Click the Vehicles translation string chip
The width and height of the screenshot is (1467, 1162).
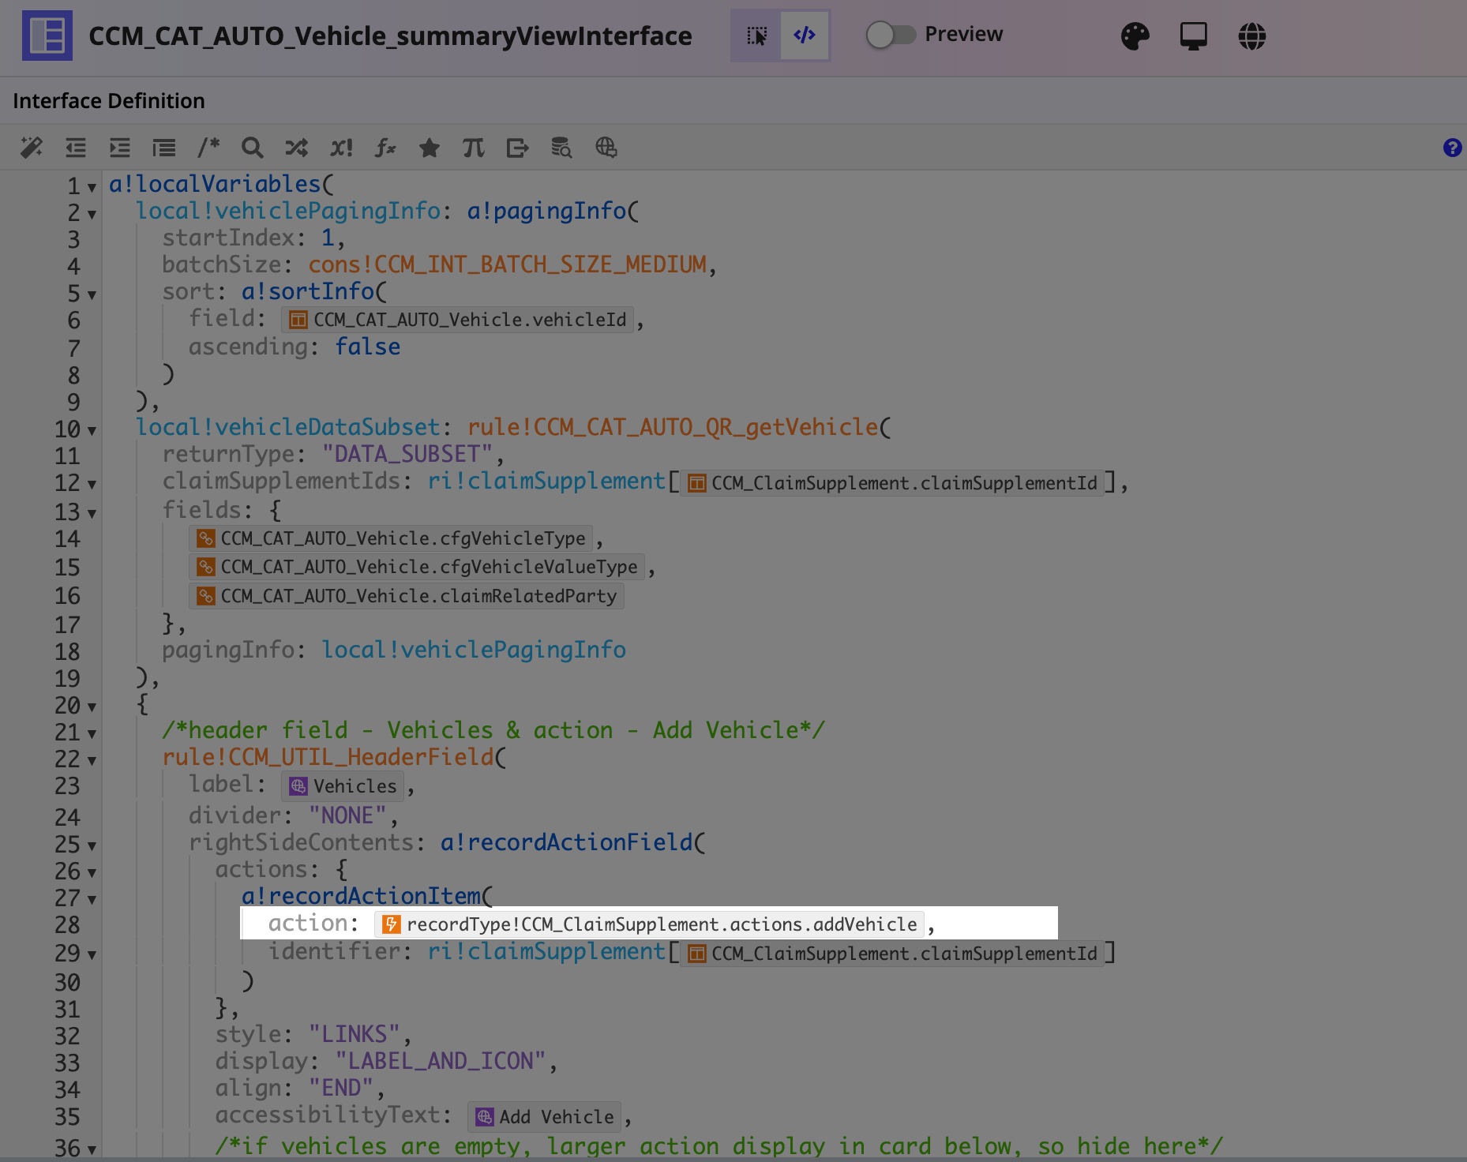[343, 786]
